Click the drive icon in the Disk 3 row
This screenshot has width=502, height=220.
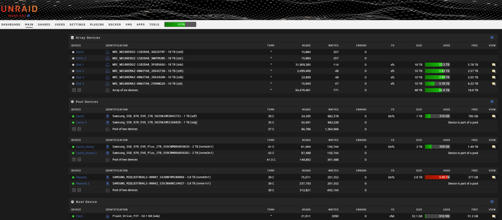coord(107,77)
